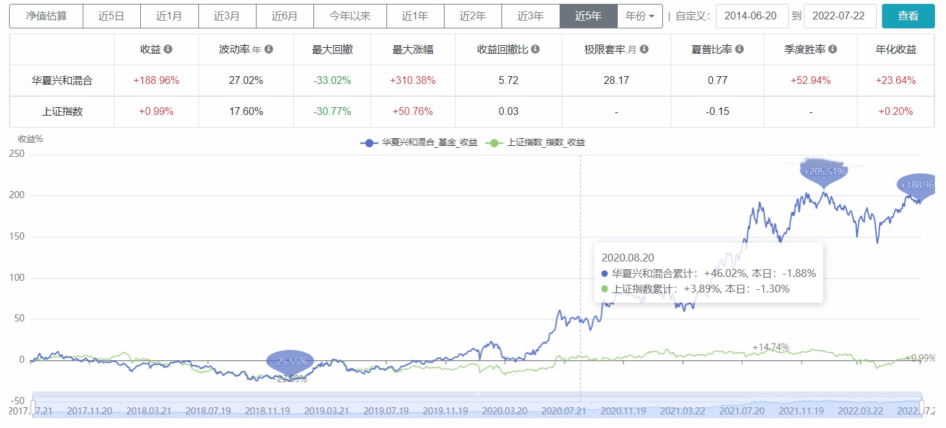Click the 波动率 info icon
Screen dimensions: 946x428
click(269, 48)
